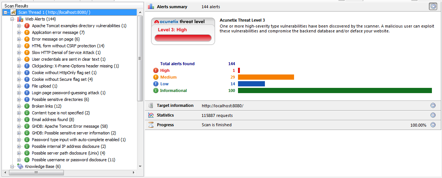Click the 115887 requests statistics value
The image size is (442, 178).
point(217,115)
